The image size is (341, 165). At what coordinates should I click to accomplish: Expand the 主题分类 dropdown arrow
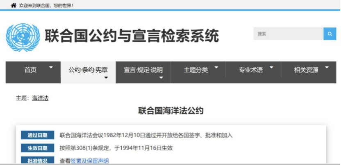click(x=216, y=67)
